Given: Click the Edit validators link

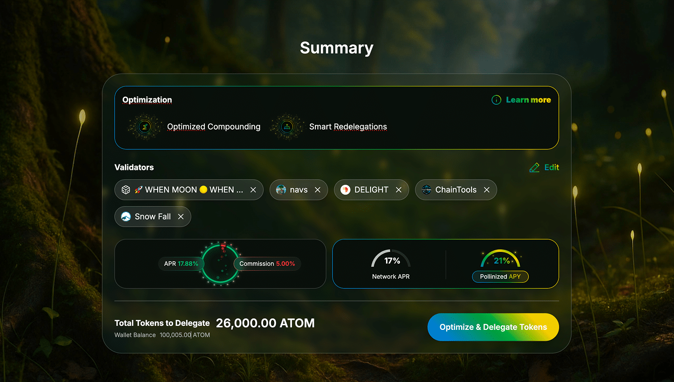Looking at the screenshot, I should click(x=551, y=167).
